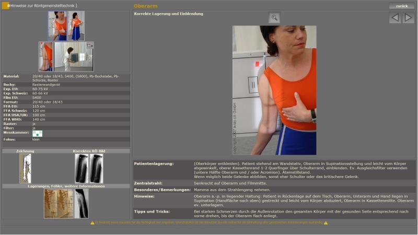
Task: Select back-view patient positioning thumbnail
Action: [76, 26]
